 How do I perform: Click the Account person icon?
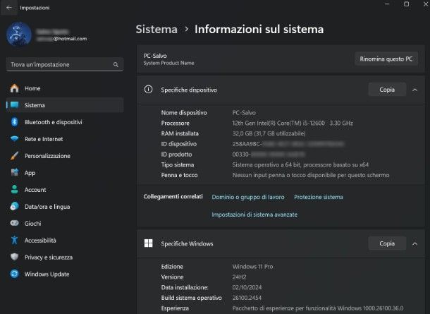[15, 189]
